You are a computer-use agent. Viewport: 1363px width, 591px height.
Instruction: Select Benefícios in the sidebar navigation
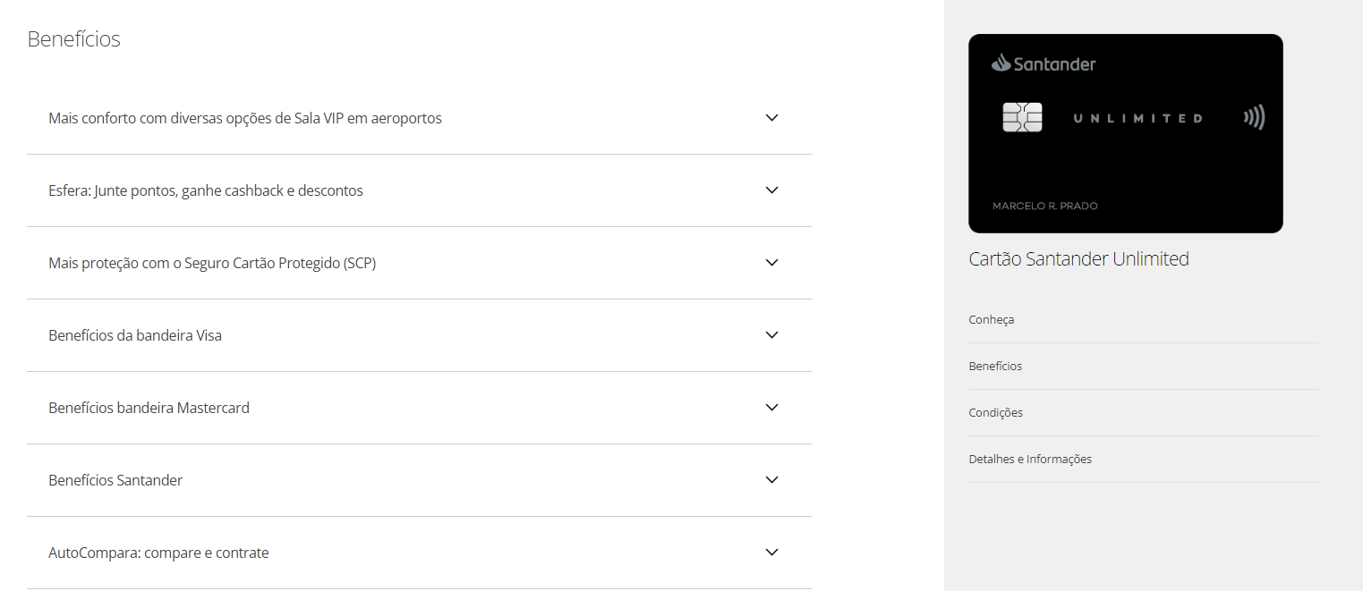pos(995,367)
